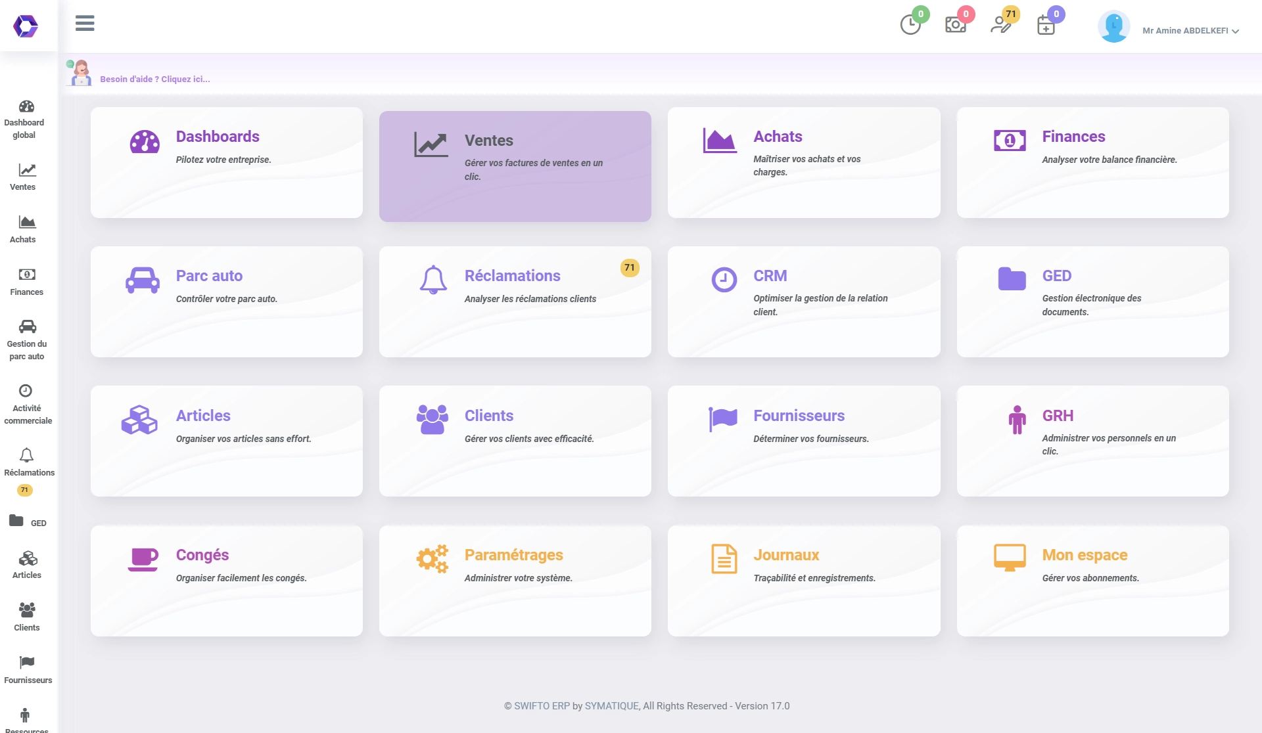
Task: Click the 71 badge on Réclamations card
Action: 630,268
